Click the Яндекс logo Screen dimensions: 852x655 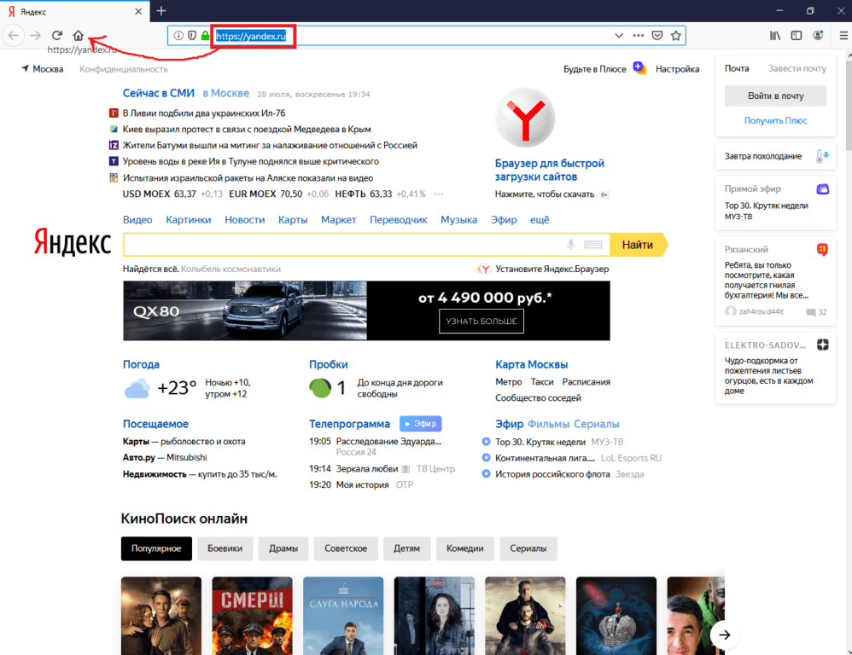73,242
